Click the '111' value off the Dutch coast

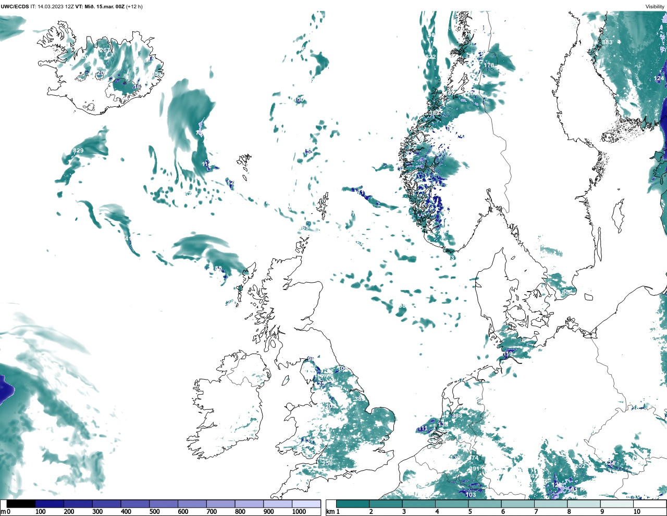(x=423, y=429)
